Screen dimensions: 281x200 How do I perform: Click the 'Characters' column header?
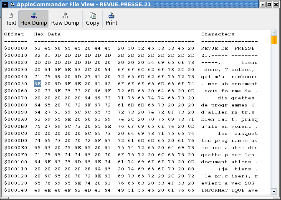(x=218, y=34)
